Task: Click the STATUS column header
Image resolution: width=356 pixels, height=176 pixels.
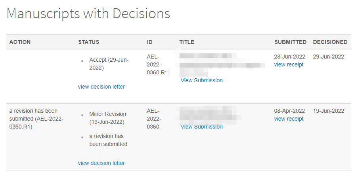Action: pos(89,42)
